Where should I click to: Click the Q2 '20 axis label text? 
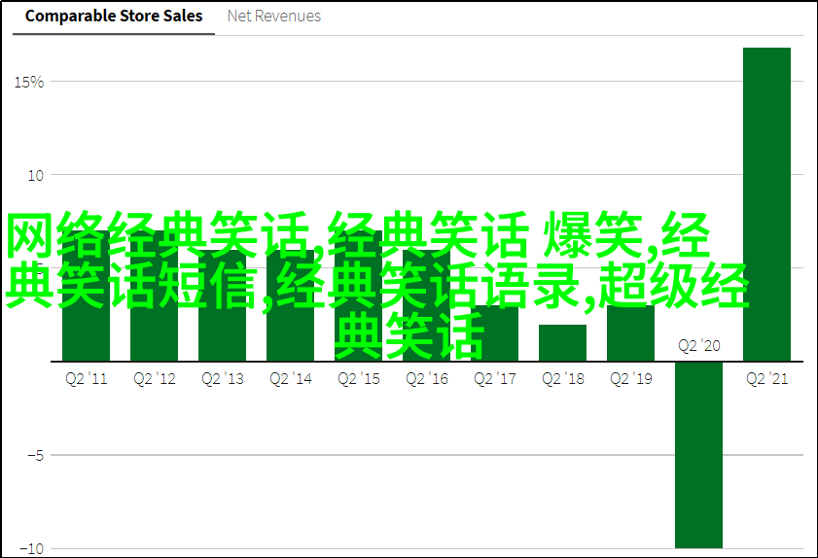(x=698, y=346)
